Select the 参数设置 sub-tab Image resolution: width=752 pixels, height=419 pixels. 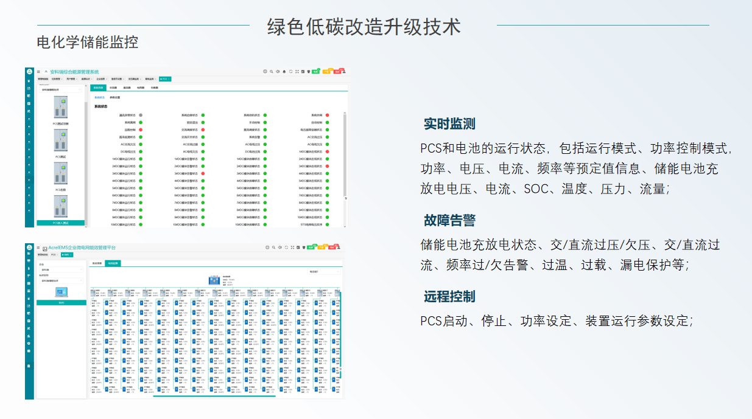(114, 97)
